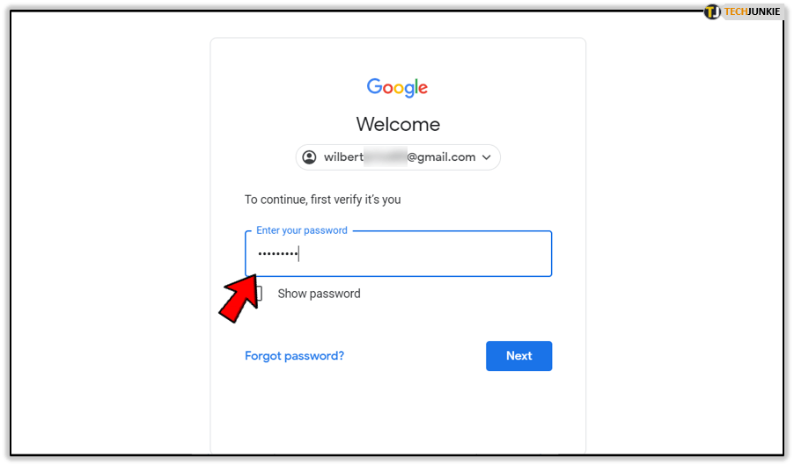Click the red arrow pointer graphic
The image size is (794, 466).
pyautogui.click(x=239, y=299)
